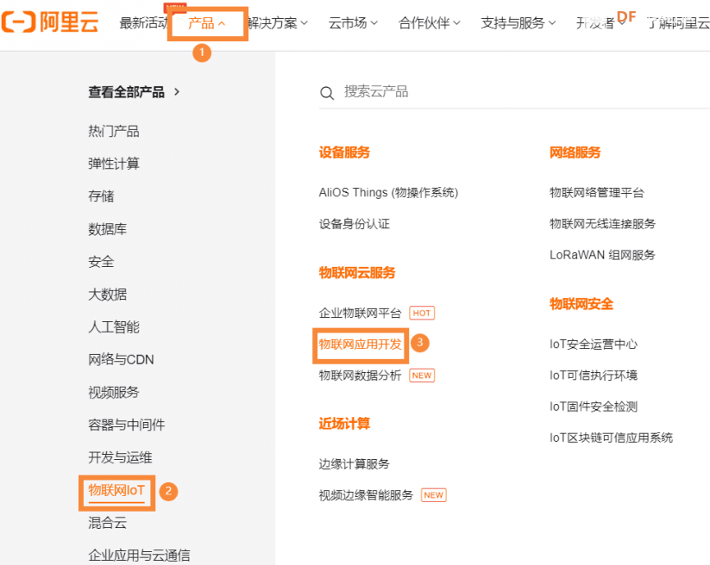The image size is (710, 565).
Task: Click the 阿里云 logo
Action: [50, 22]
